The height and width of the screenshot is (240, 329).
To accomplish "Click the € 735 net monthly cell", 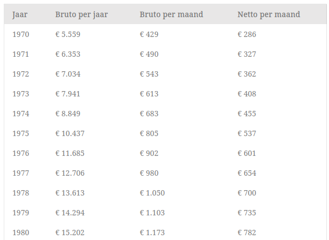I will click(247, 213).
